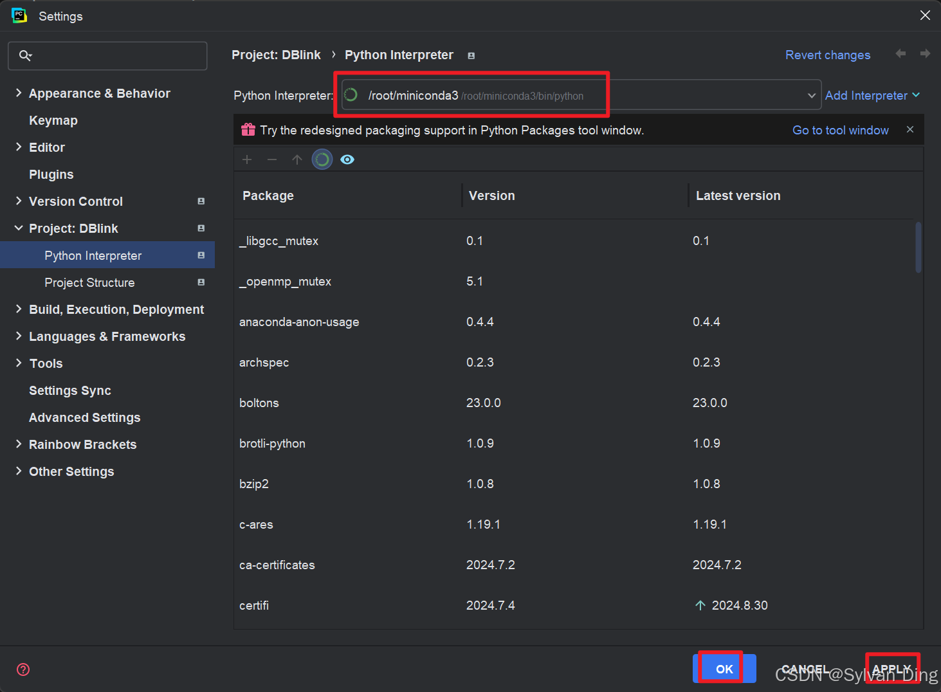This screenshot has height=692, width=941.
Task: Click the upgrade arrow beside certifi 2024.8.30
Action: tap(700, 605)
